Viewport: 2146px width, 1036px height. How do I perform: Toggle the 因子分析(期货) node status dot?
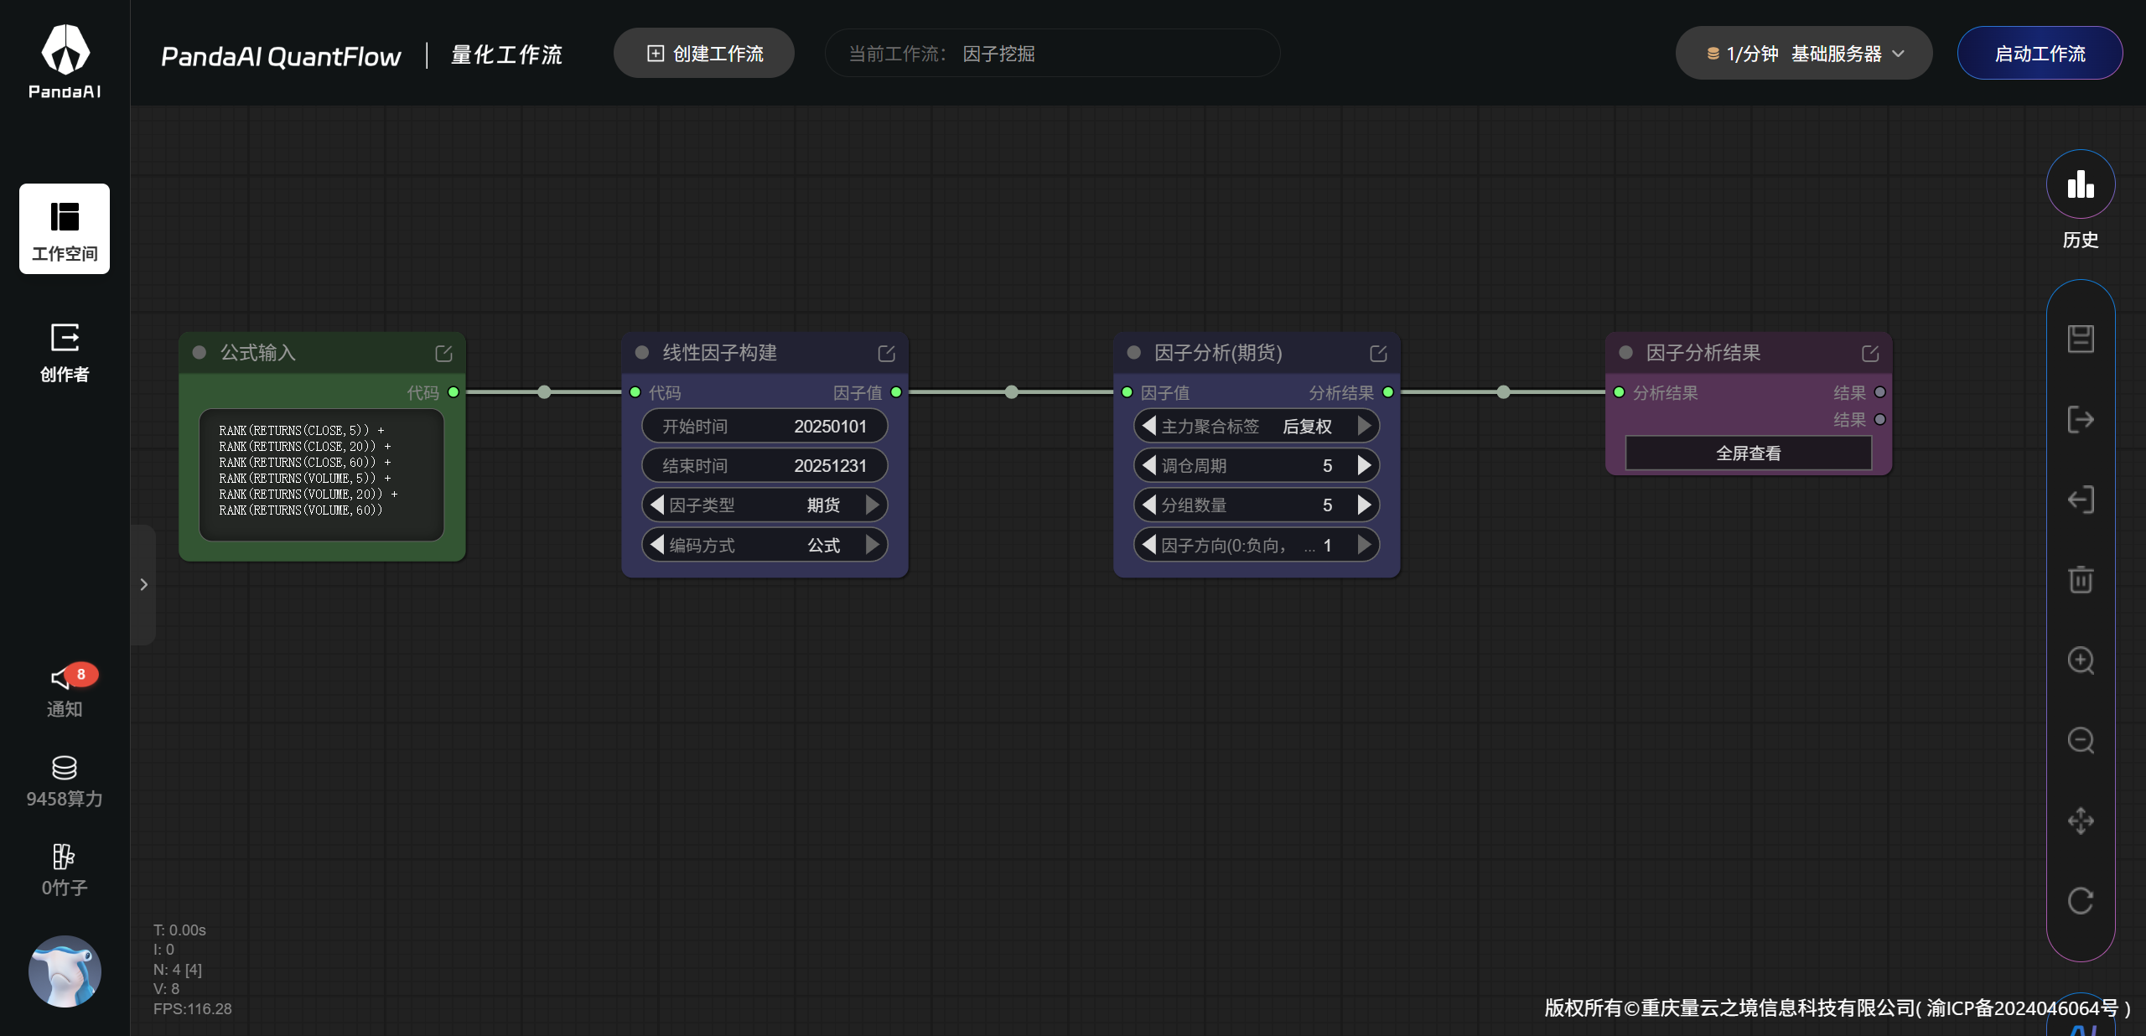(x=1134, y=353)
